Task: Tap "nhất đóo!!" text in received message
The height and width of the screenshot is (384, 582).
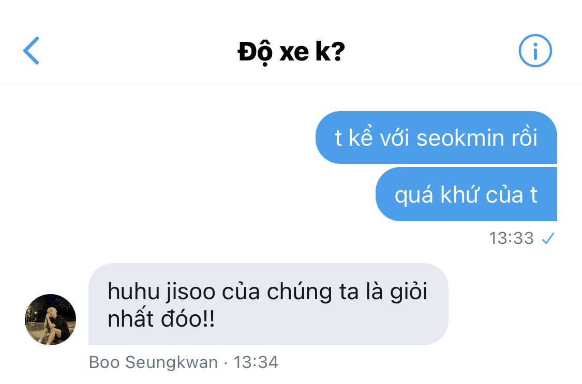Action: coord(161,318)
